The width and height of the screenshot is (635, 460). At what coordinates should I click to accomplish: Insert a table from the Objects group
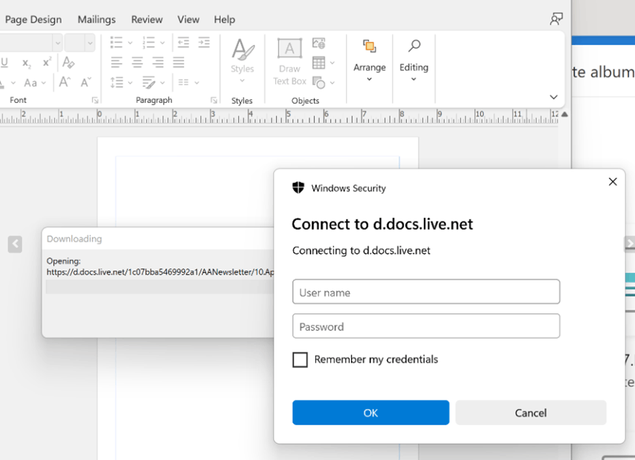[x=319, y=63]
